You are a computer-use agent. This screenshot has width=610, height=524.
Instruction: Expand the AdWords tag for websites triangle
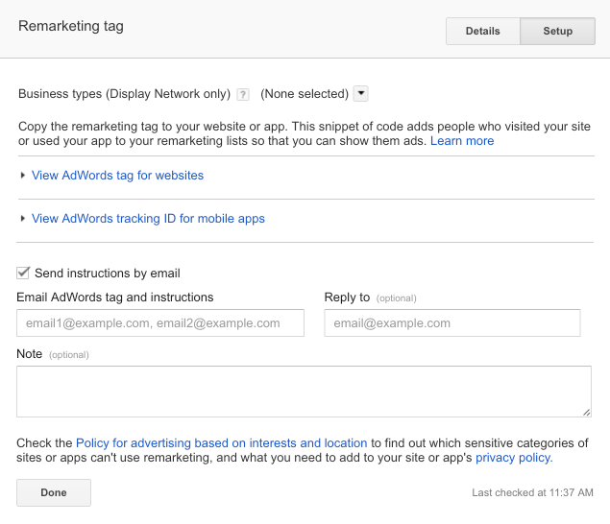point(23,176)
